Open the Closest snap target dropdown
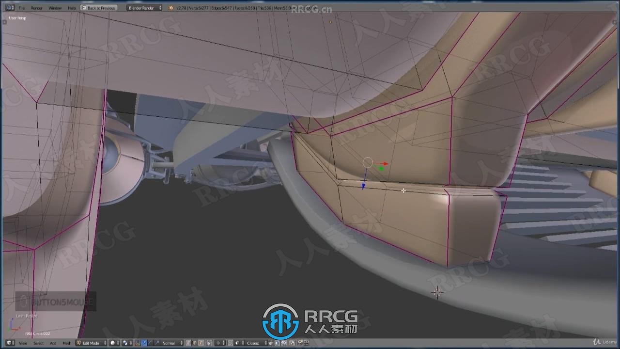Screen dimensions: 620x349 [256, 343]
